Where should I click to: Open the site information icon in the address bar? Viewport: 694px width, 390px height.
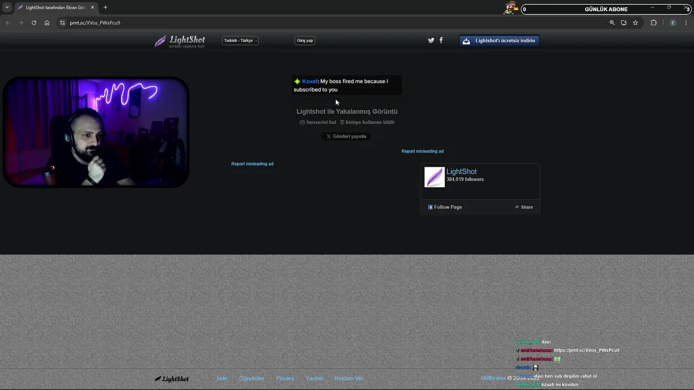click(62, 23)
